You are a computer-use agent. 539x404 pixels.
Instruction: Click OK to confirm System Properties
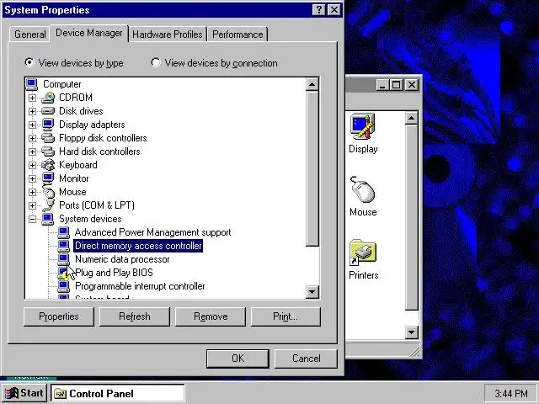[x=237, y=359]
